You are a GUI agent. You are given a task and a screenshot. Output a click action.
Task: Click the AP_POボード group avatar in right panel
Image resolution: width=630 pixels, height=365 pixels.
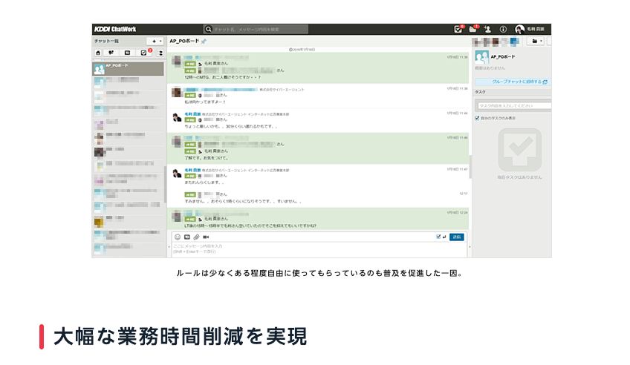click(481, 58)
